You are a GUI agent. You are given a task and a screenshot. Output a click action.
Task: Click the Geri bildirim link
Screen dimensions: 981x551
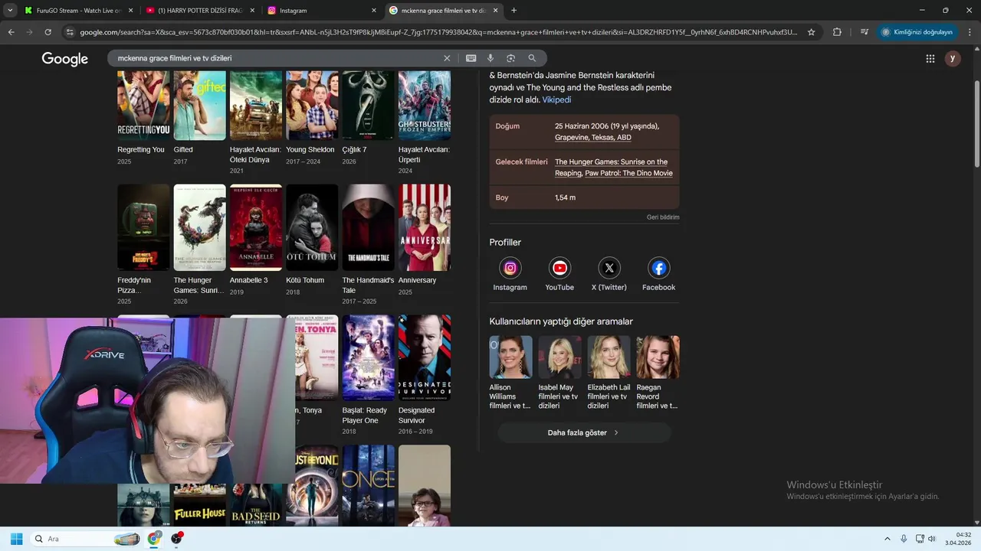click(663, 217)
